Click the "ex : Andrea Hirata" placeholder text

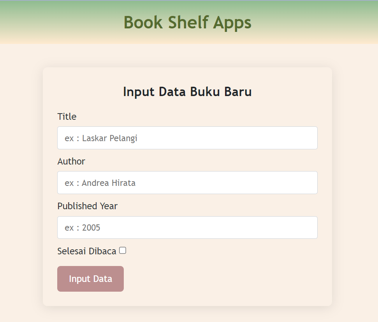[100, 183]
